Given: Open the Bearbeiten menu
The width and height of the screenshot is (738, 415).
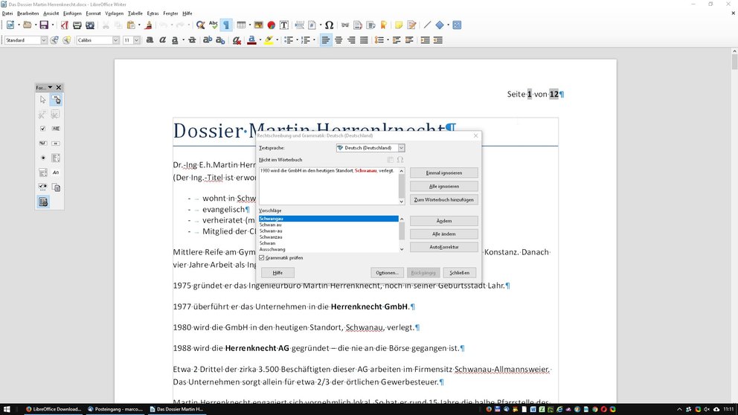Looking at the screenshot, I should (28, 13).
